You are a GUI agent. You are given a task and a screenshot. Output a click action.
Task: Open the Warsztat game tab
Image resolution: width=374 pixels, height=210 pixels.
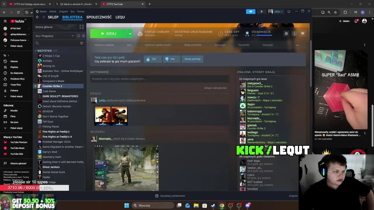coord(268,45)
